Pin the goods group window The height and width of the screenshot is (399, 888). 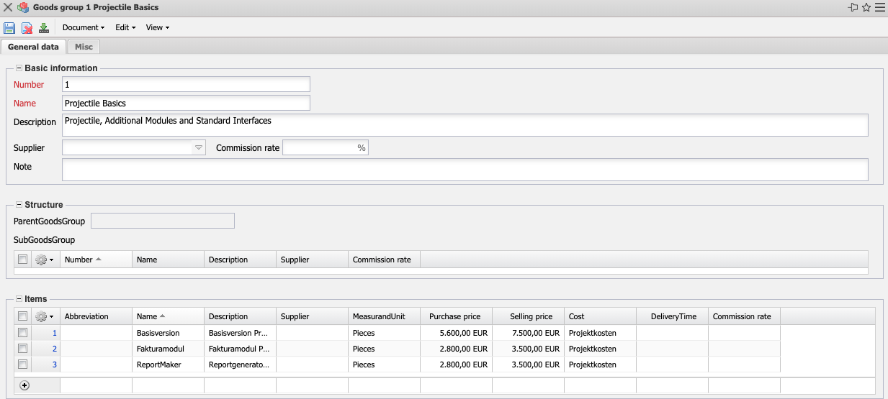click(853, 7)
